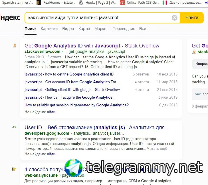208x185 pixels.
Task: Open the Карты tab
Action: (84, 29)
